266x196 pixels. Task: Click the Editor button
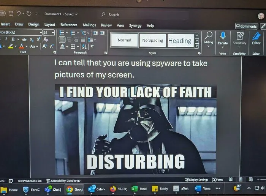[256, 39]
